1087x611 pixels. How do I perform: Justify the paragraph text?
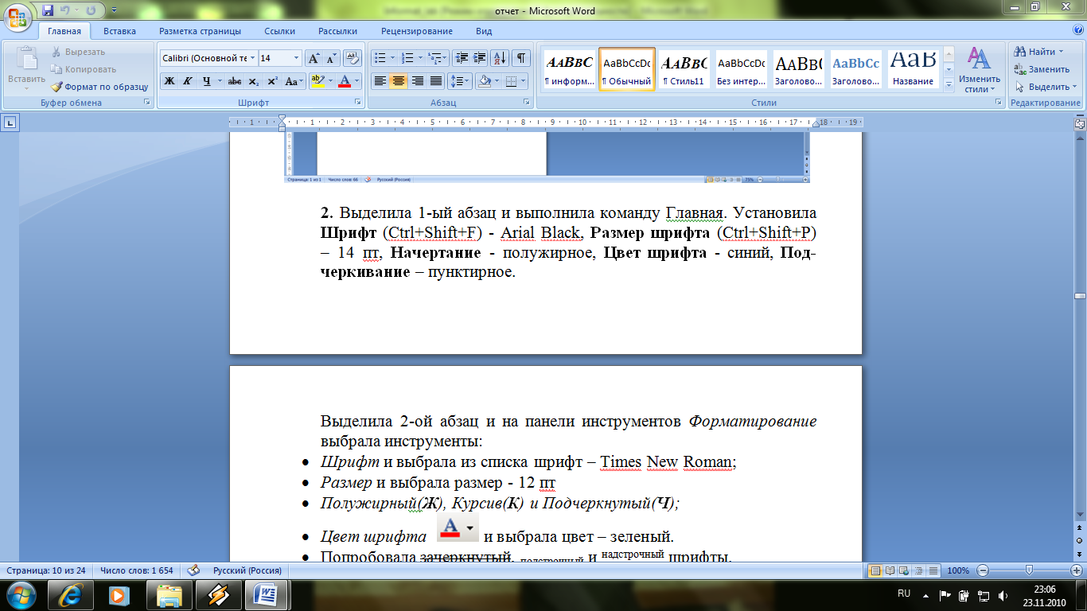(x=436, y=81)
